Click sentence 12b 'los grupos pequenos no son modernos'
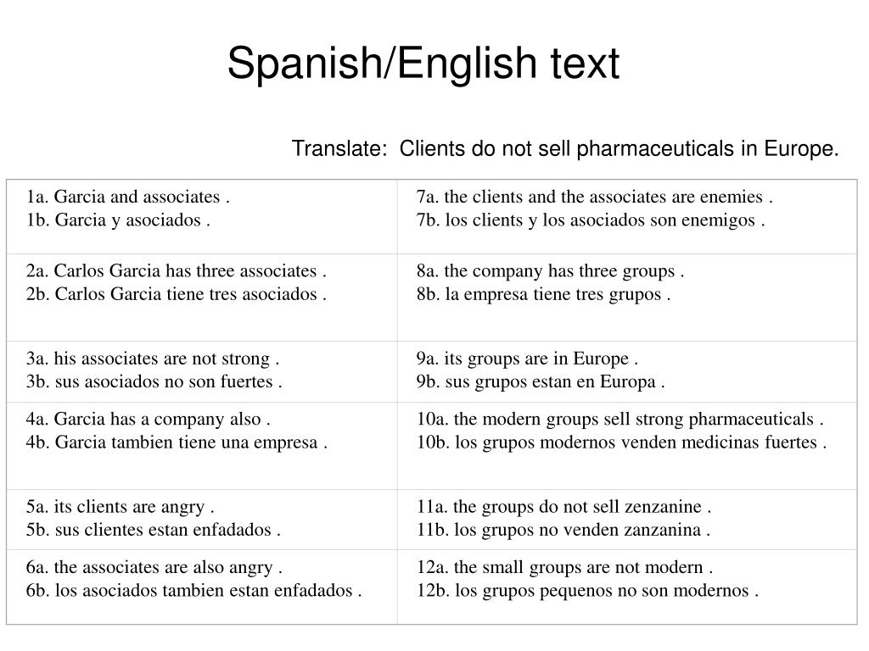 coord(587,591)
